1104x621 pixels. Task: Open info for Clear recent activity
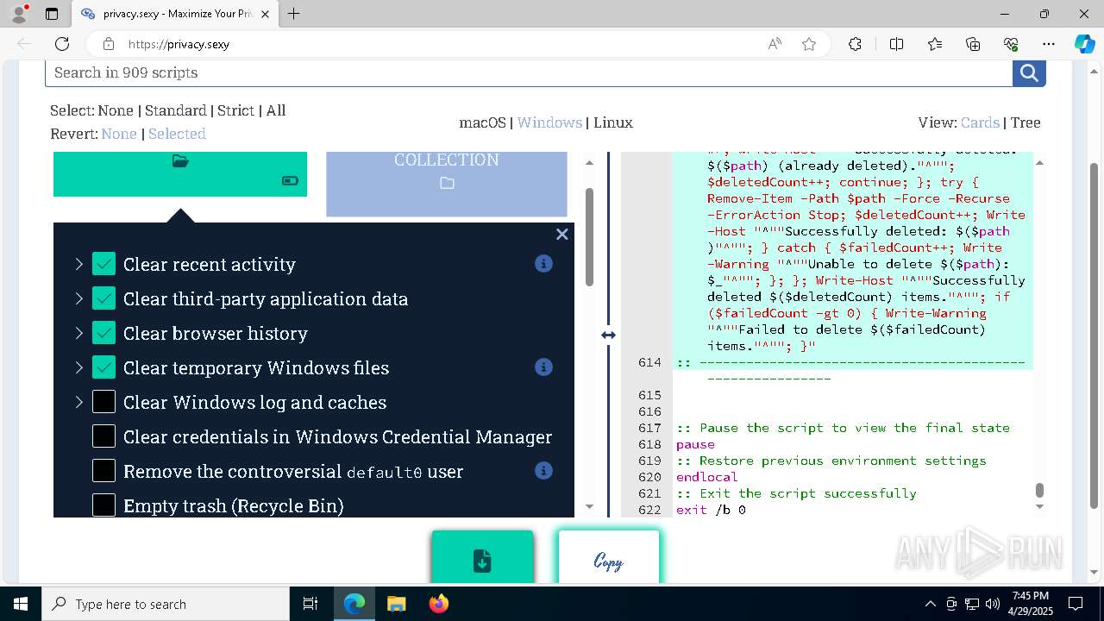coord(543,264)
